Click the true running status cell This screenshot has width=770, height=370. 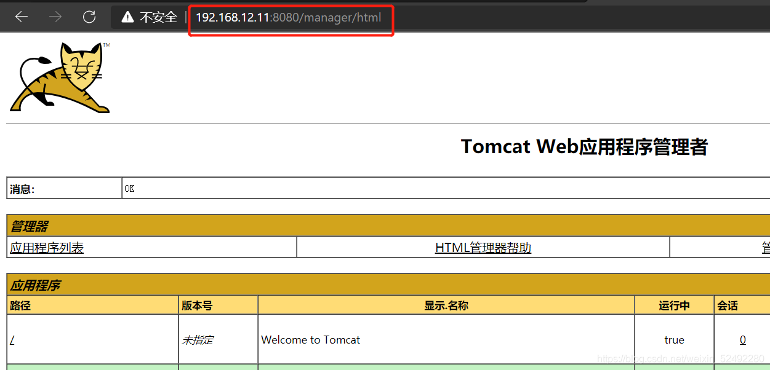click(675, 339)
